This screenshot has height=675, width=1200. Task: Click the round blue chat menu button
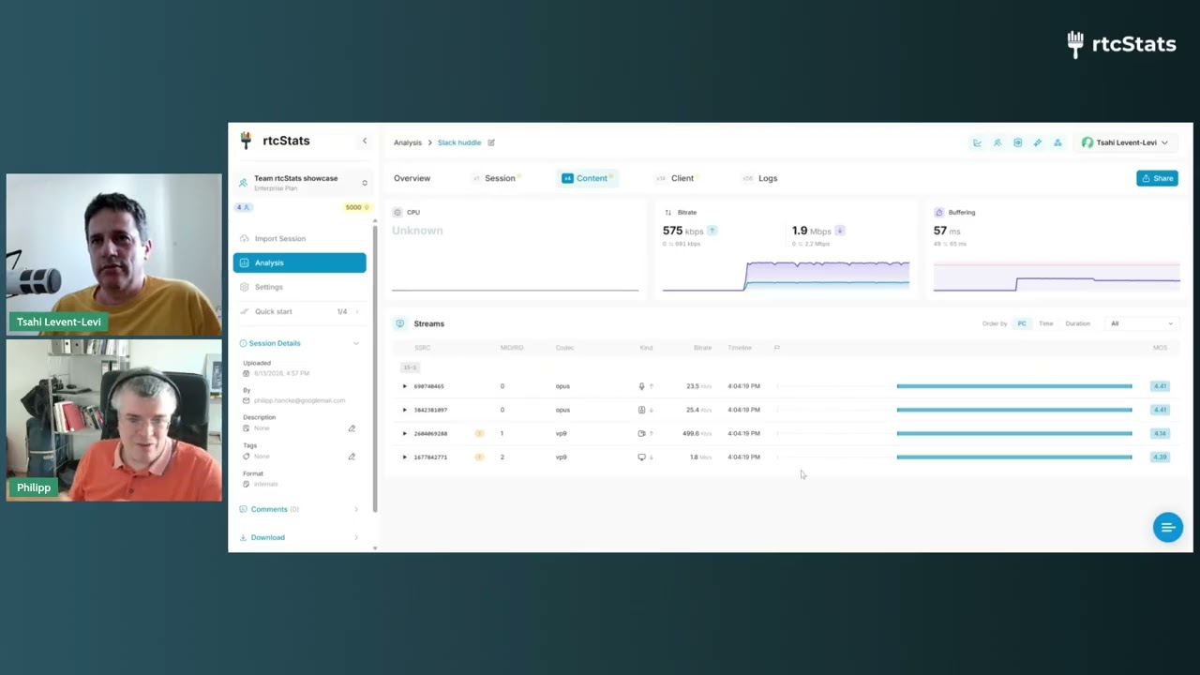pyautogui.click(x=1168, y=527)
